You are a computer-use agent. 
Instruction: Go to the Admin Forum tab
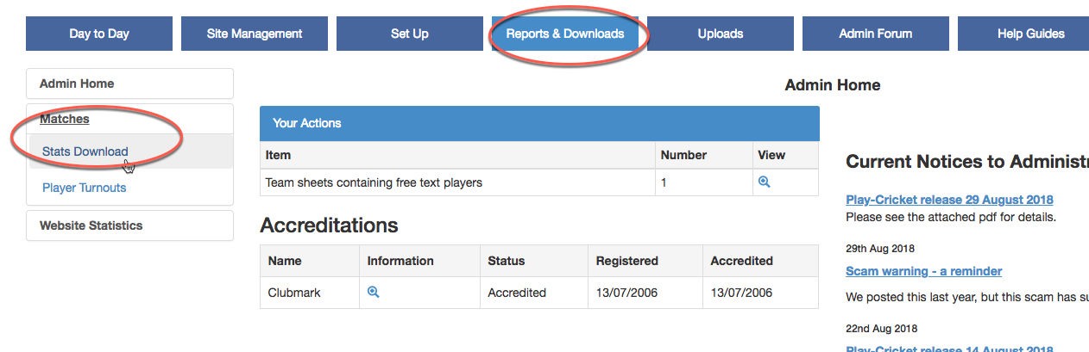pos(876,34)
